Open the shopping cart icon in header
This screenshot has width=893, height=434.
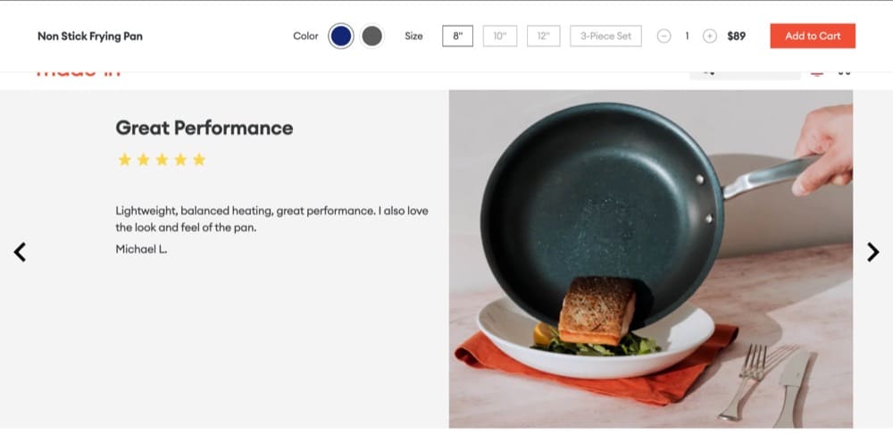pos(844,73)
